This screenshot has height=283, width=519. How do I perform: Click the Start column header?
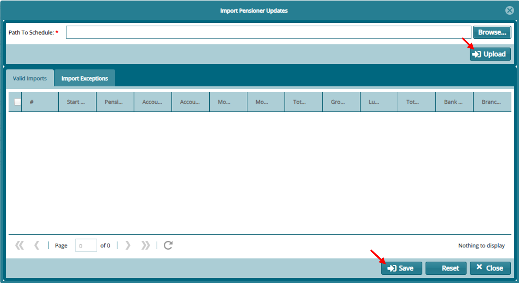click(77, 102)
